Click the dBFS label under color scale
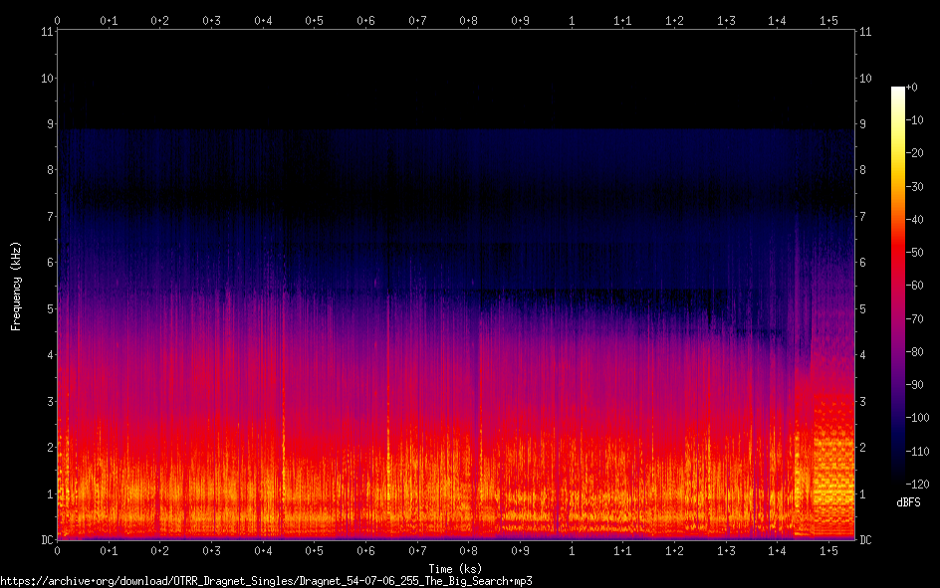The width and height of the screenshot is (940, 588). (907, 502)
